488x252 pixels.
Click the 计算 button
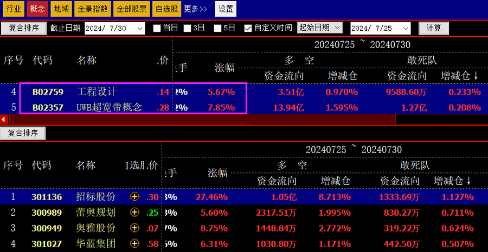434,28
